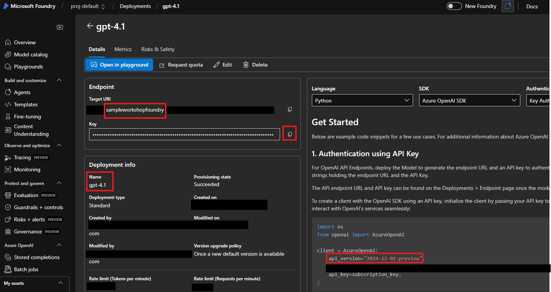Open the Model catalog page
551x292 pixels.
pyautogui.click(x=31, y=54)
